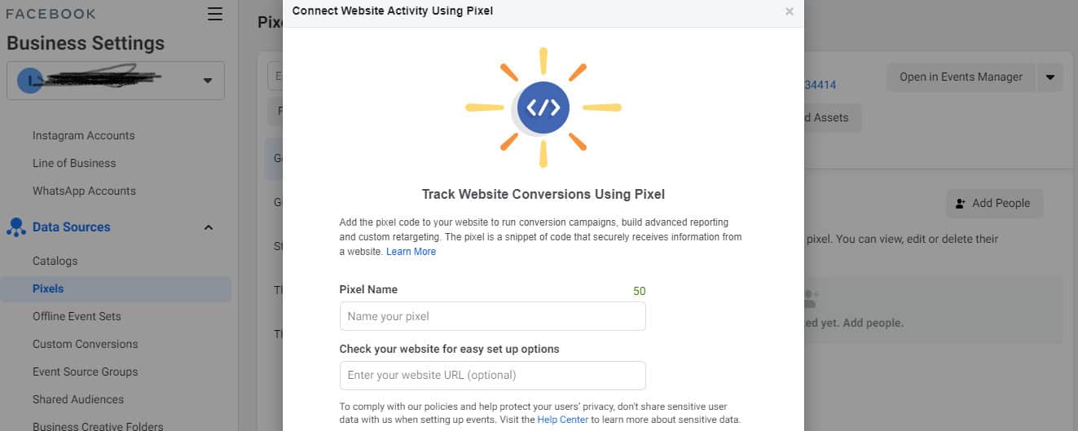Click the Data Sources icon in sidebar

tap(15, 227)
